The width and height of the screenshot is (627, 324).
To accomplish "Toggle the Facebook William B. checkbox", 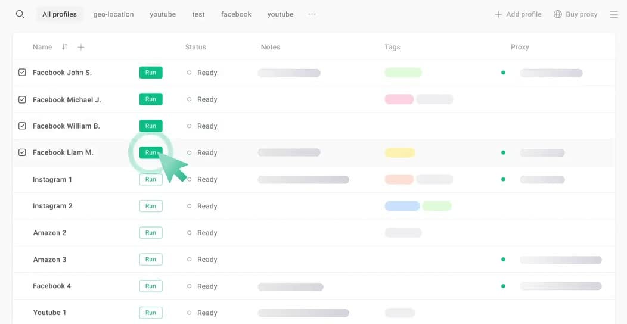I will (23, 126).
